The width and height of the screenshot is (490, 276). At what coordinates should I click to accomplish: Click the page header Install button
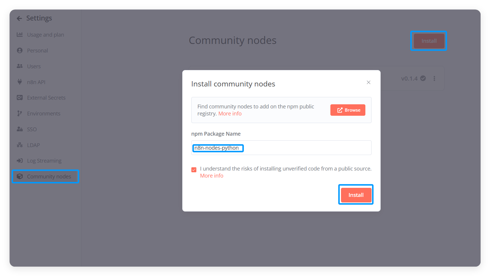[429, 41]
